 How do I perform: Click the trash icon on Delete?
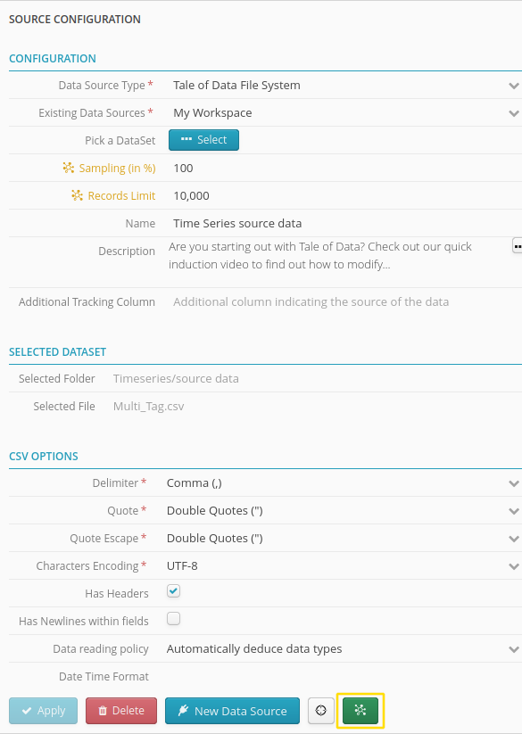click(103, 711)
